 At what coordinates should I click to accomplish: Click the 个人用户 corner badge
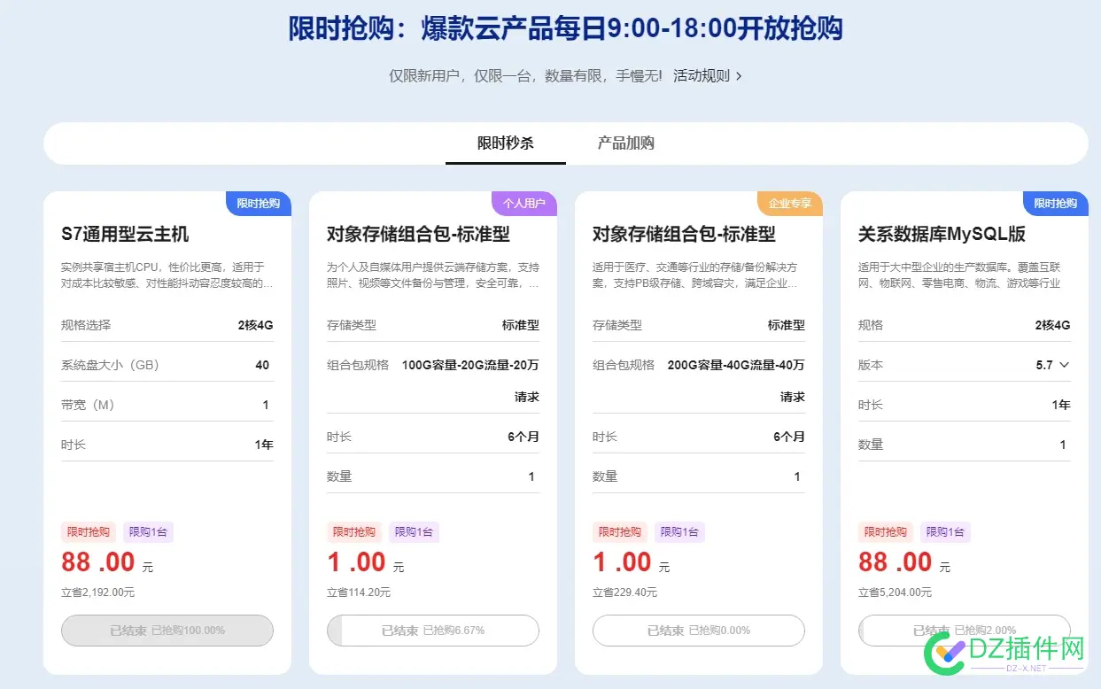(x=524, y=204)
